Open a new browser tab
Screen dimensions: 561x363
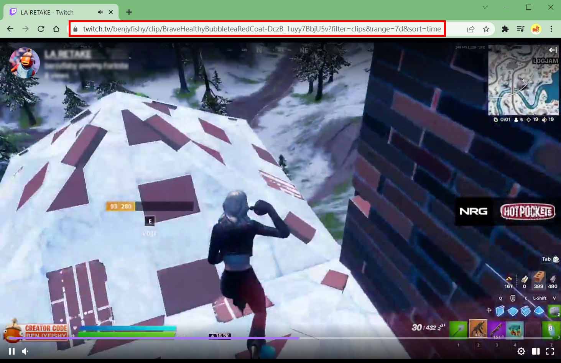tap(129, 12)
